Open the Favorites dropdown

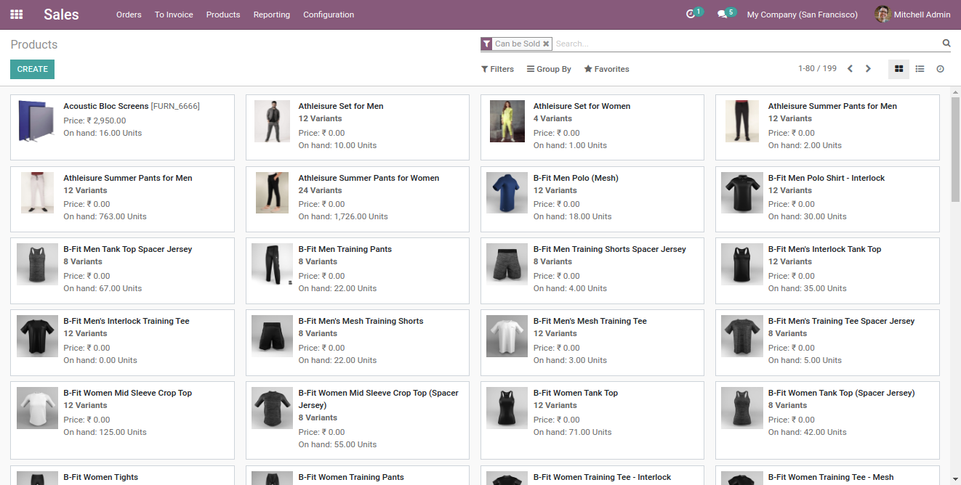(606, 69)
